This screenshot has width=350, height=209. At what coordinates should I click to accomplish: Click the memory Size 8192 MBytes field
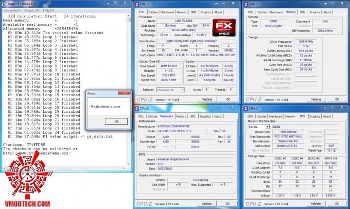click(x=274, y=26)
